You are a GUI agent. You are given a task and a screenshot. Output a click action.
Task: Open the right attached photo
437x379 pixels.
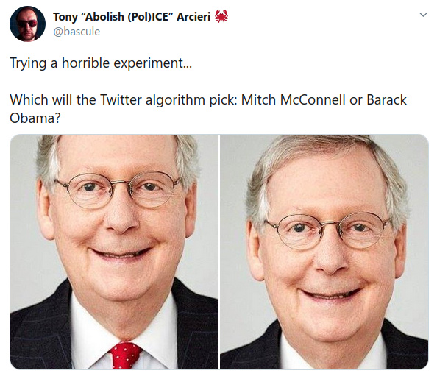tap(324, 252)
